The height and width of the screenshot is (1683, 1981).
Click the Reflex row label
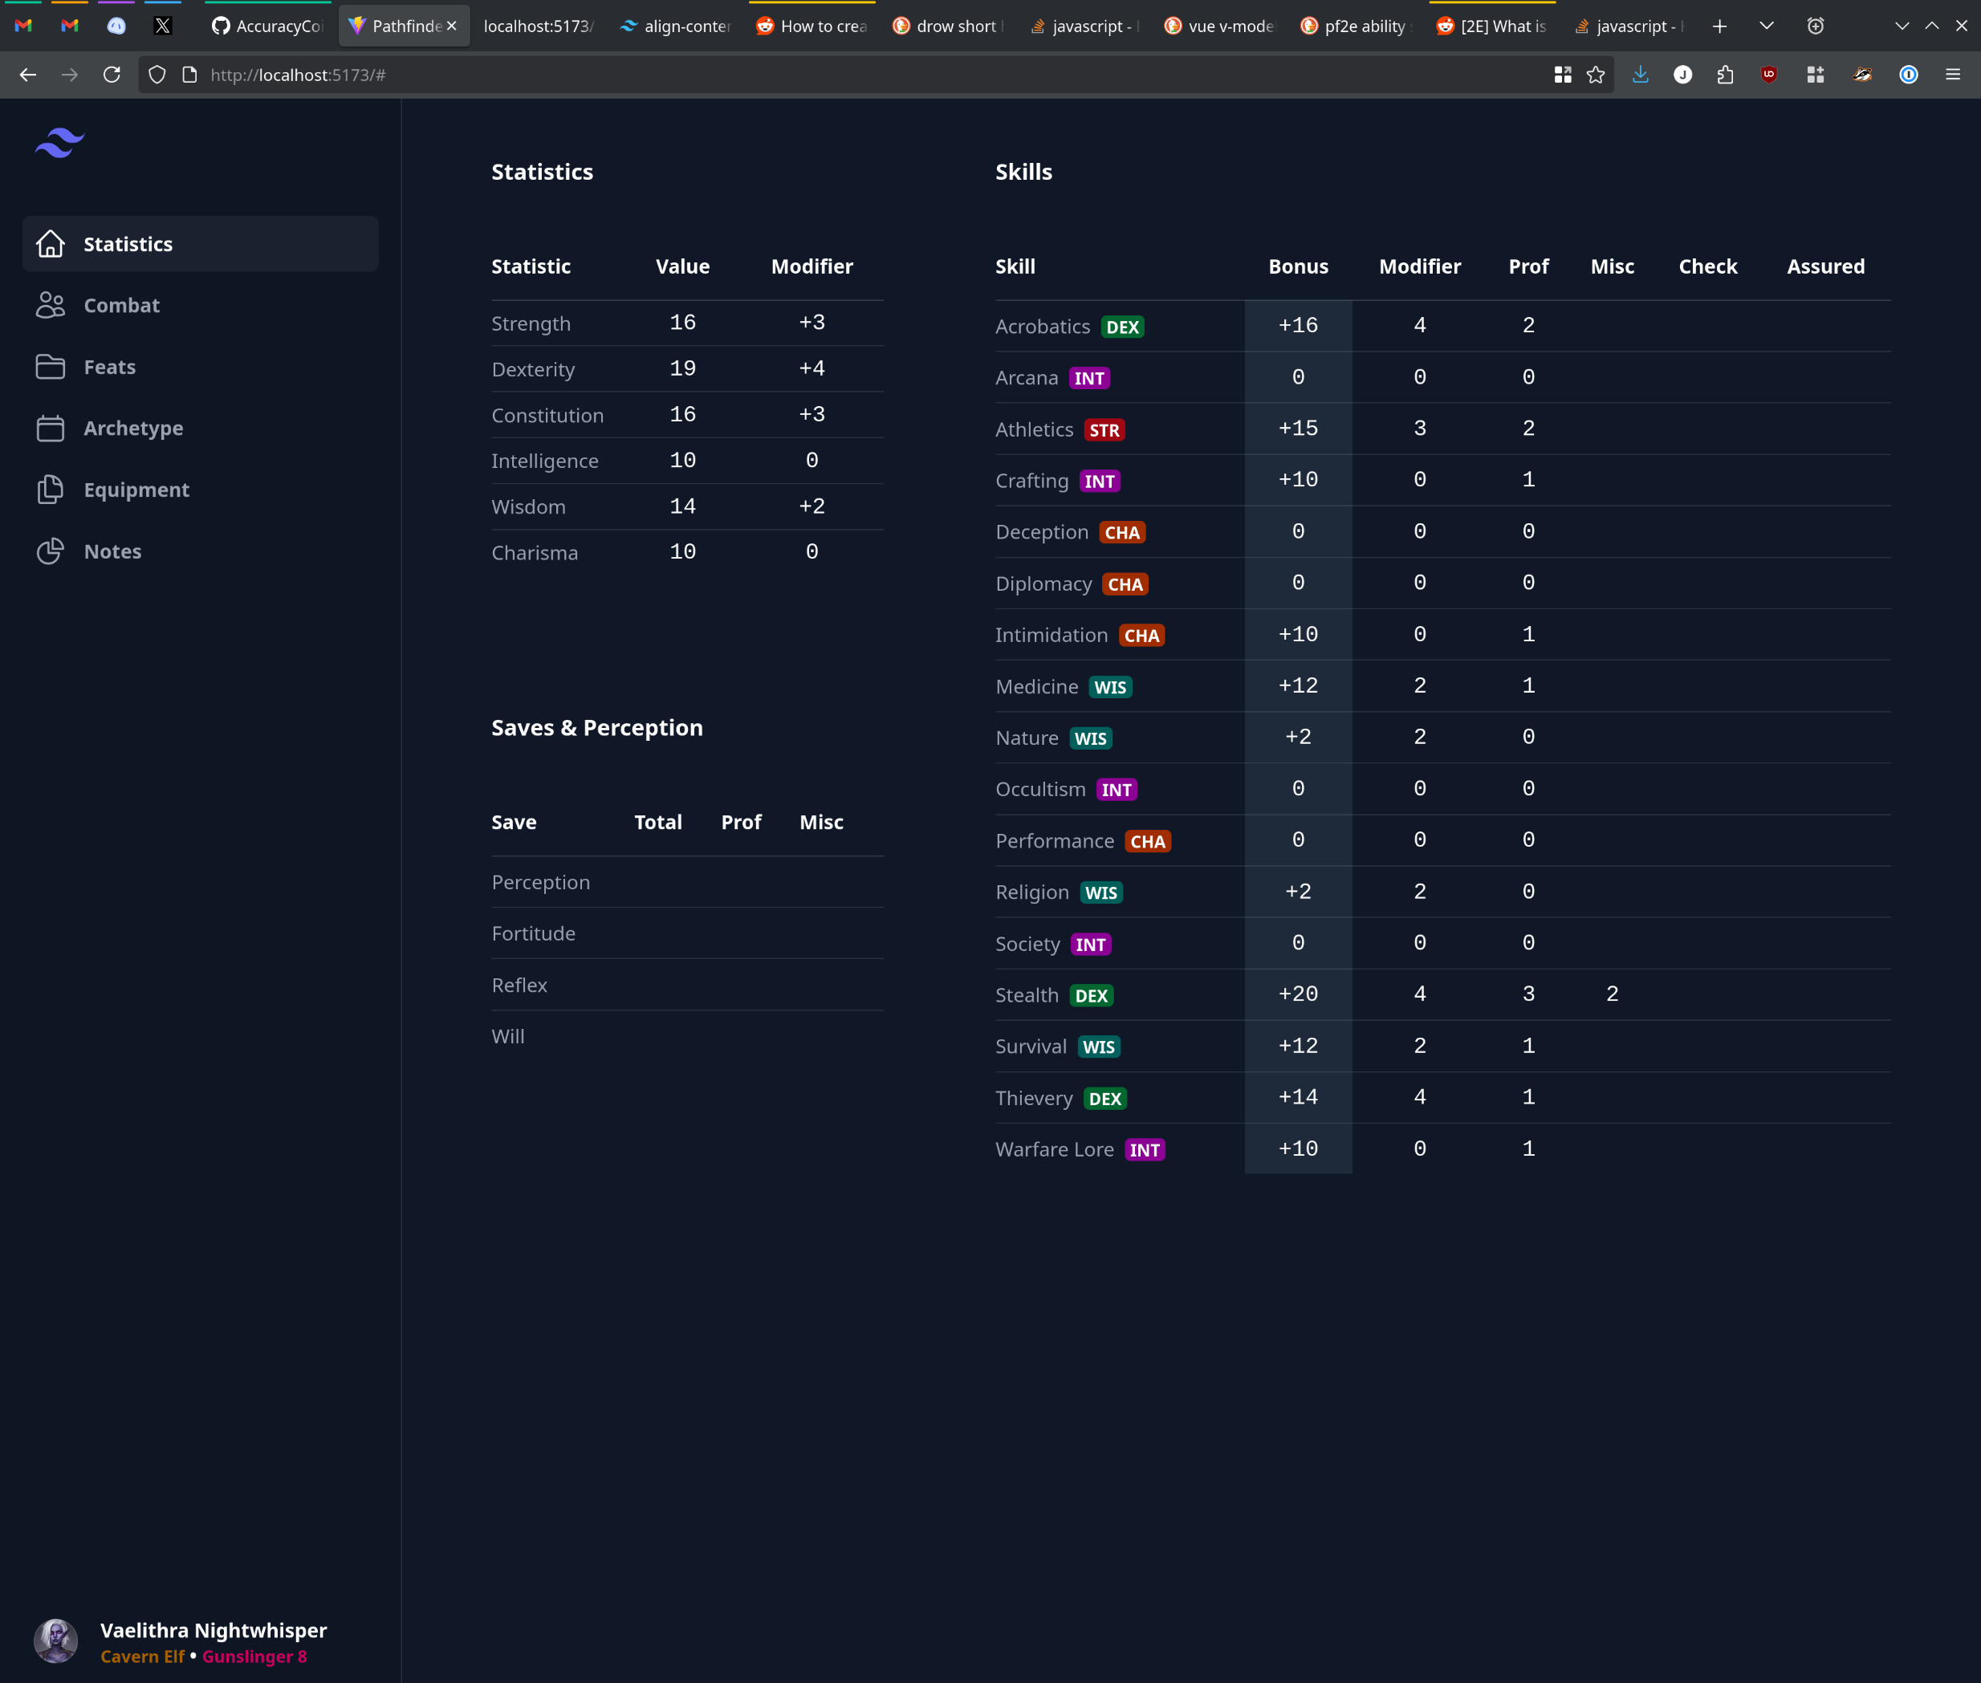[x=519, y=985]
